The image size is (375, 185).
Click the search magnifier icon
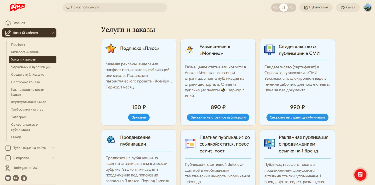[x=68, y=8]
